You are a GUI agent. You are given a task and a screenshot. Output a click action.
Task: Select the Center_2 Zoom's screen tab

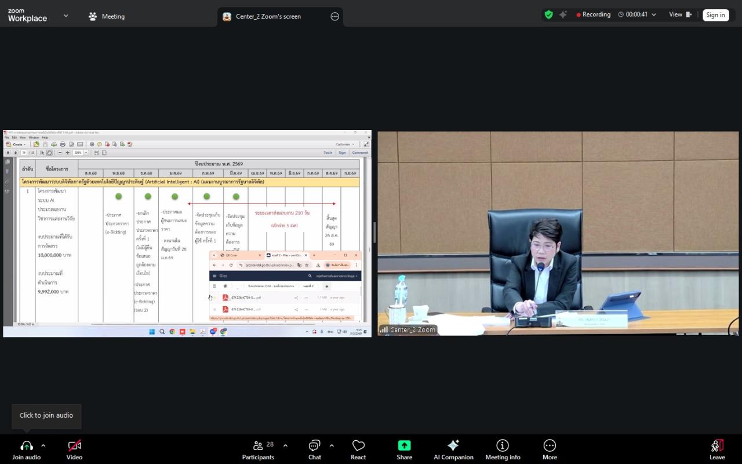click(x=268, y=16)
